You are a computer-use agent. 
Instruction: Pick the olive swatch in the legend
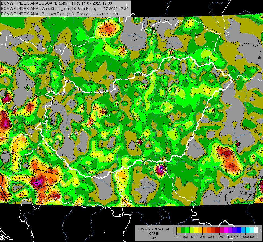click(179, 230)
